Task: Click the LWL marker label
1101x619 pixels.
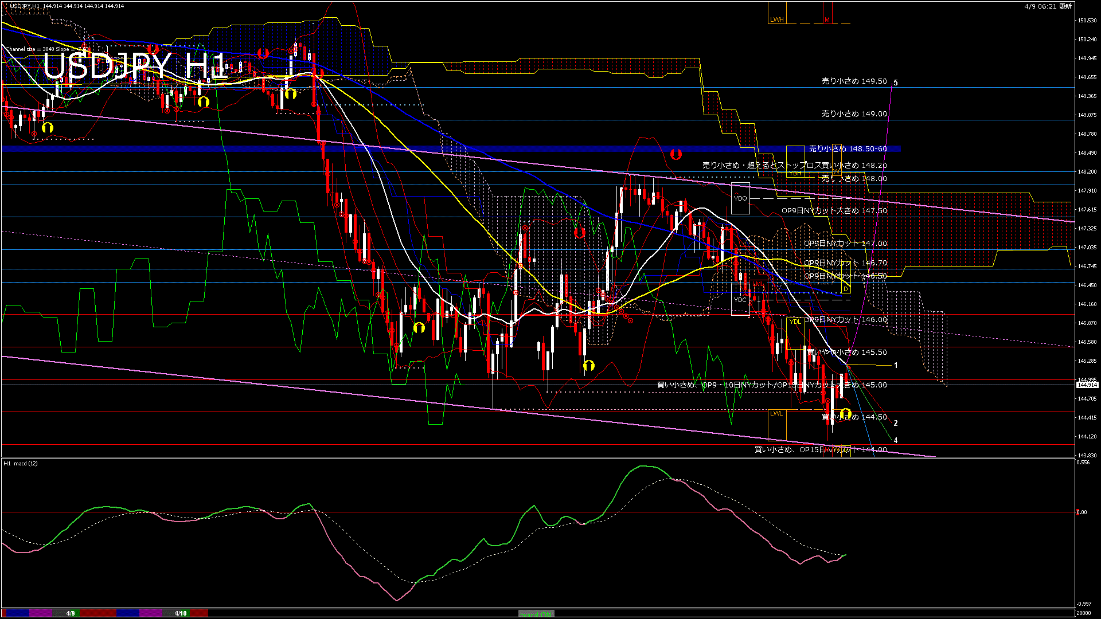Action: click(x=776, y=413)
